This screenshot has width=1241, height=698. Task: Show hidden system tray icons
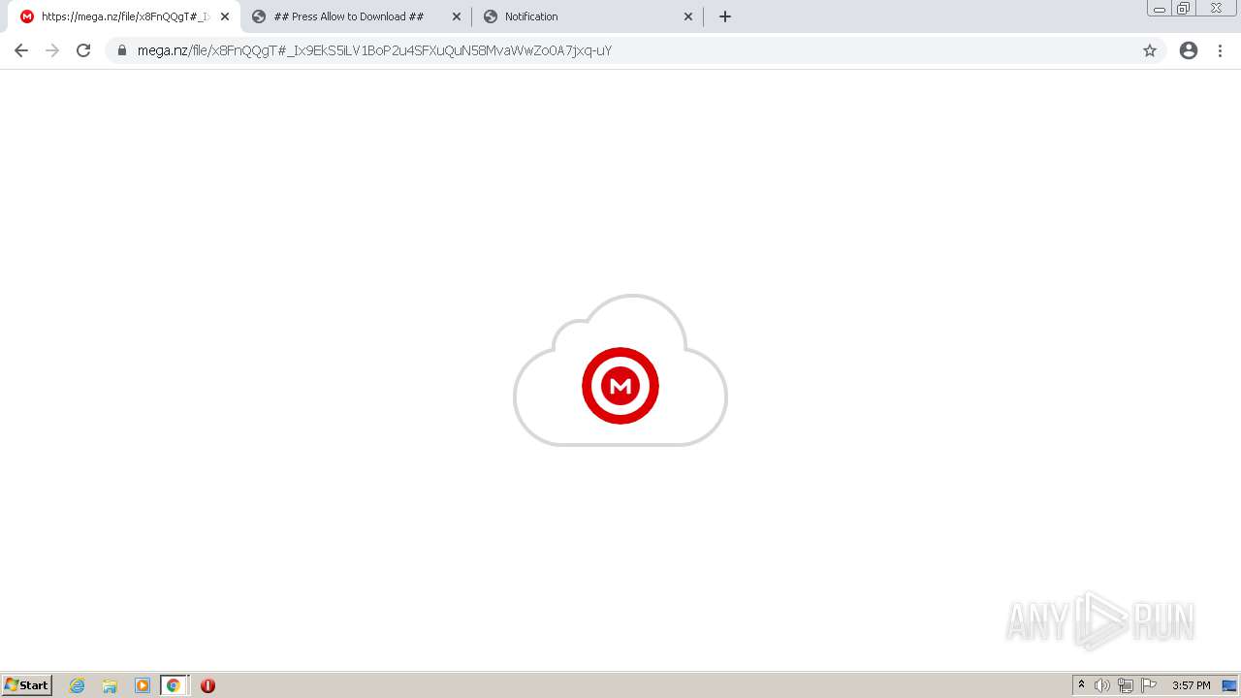(1082, 685)
